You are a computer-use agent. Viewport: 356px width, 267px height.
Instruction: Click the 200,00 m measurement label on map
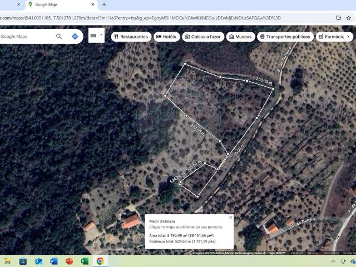pos(264,81)
